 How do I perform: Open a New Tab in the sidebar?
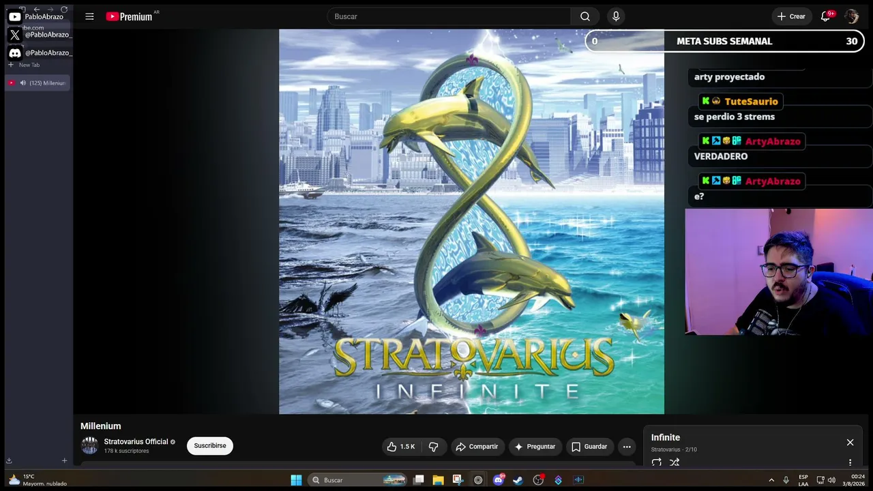click(24, 65)
